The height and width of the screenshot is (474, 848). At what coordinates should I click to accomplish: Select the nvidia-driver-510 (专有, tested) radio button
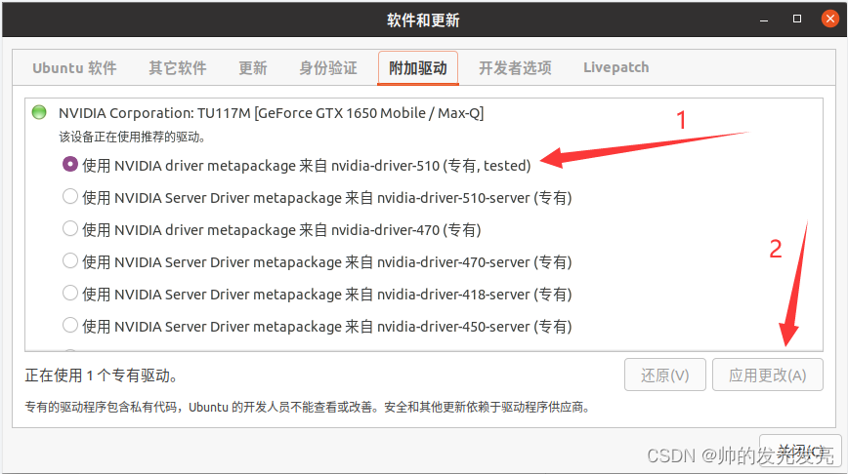click(x=70, y=164)
